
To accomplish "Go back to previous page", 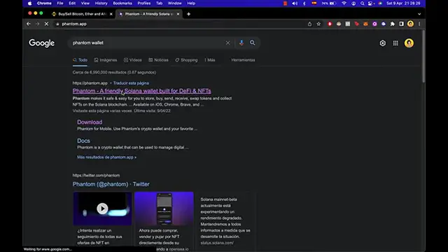I will 28,24.
